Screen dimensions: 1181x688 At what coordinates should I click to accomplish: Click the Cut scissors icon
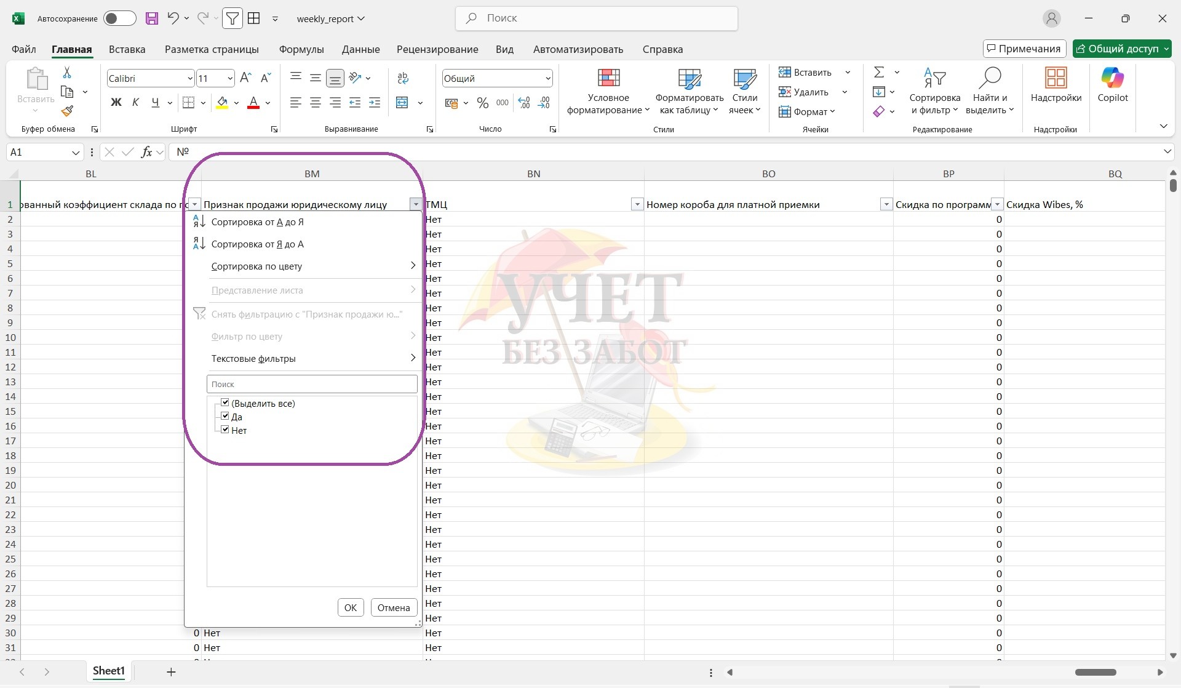pyautogui.click(x=67, y=73)
